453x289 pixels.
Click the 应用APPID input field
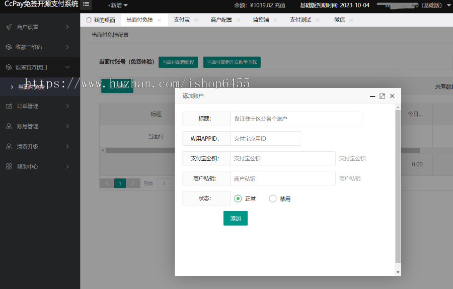tap(265, 139)
